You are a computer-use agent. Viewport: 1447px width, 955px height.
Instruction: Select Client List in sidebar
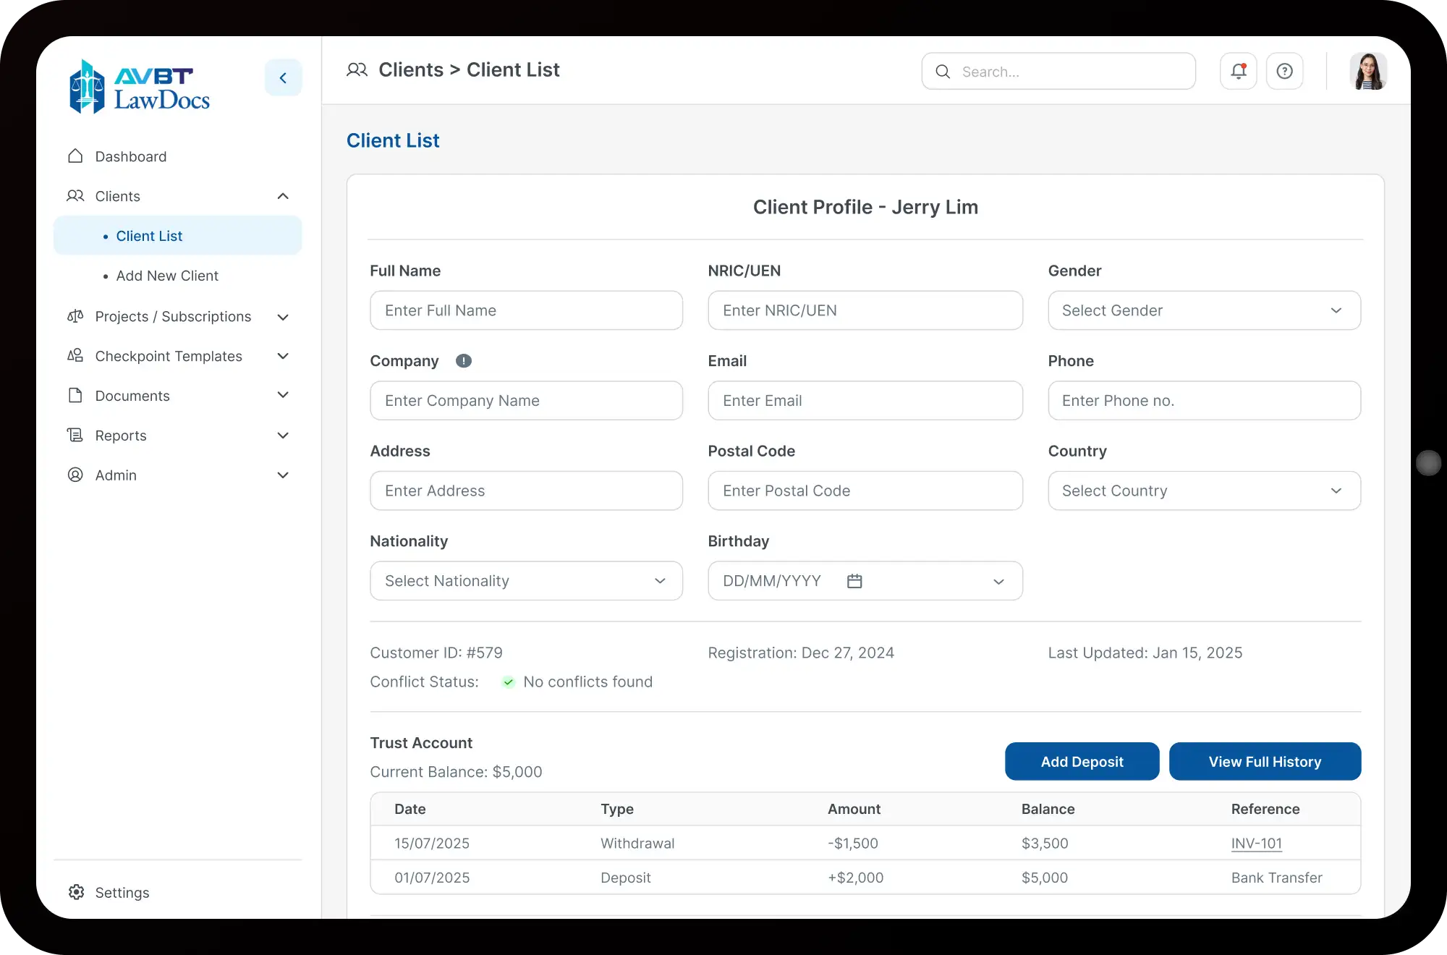(x=177, y=236)
